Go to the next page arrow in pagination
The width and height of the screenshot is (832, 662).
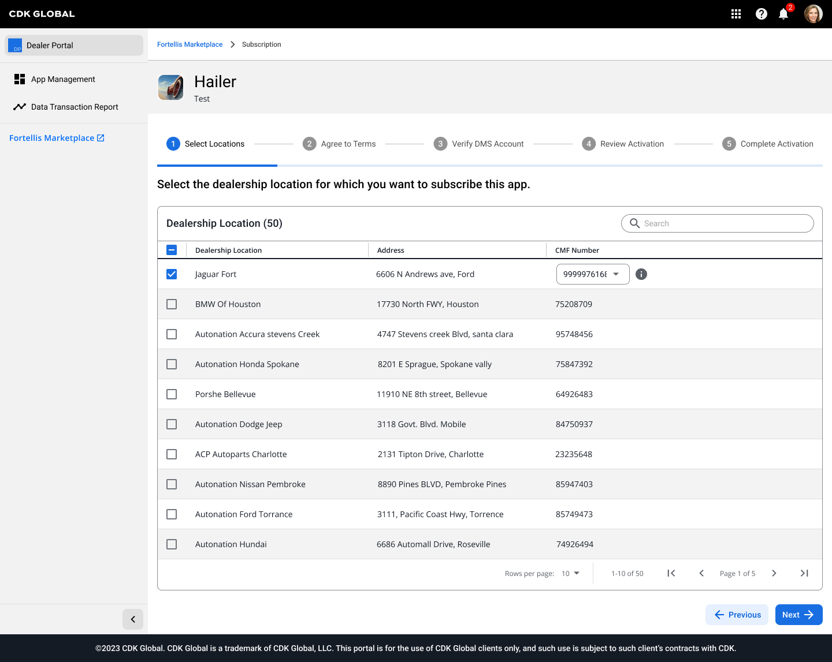774,573
